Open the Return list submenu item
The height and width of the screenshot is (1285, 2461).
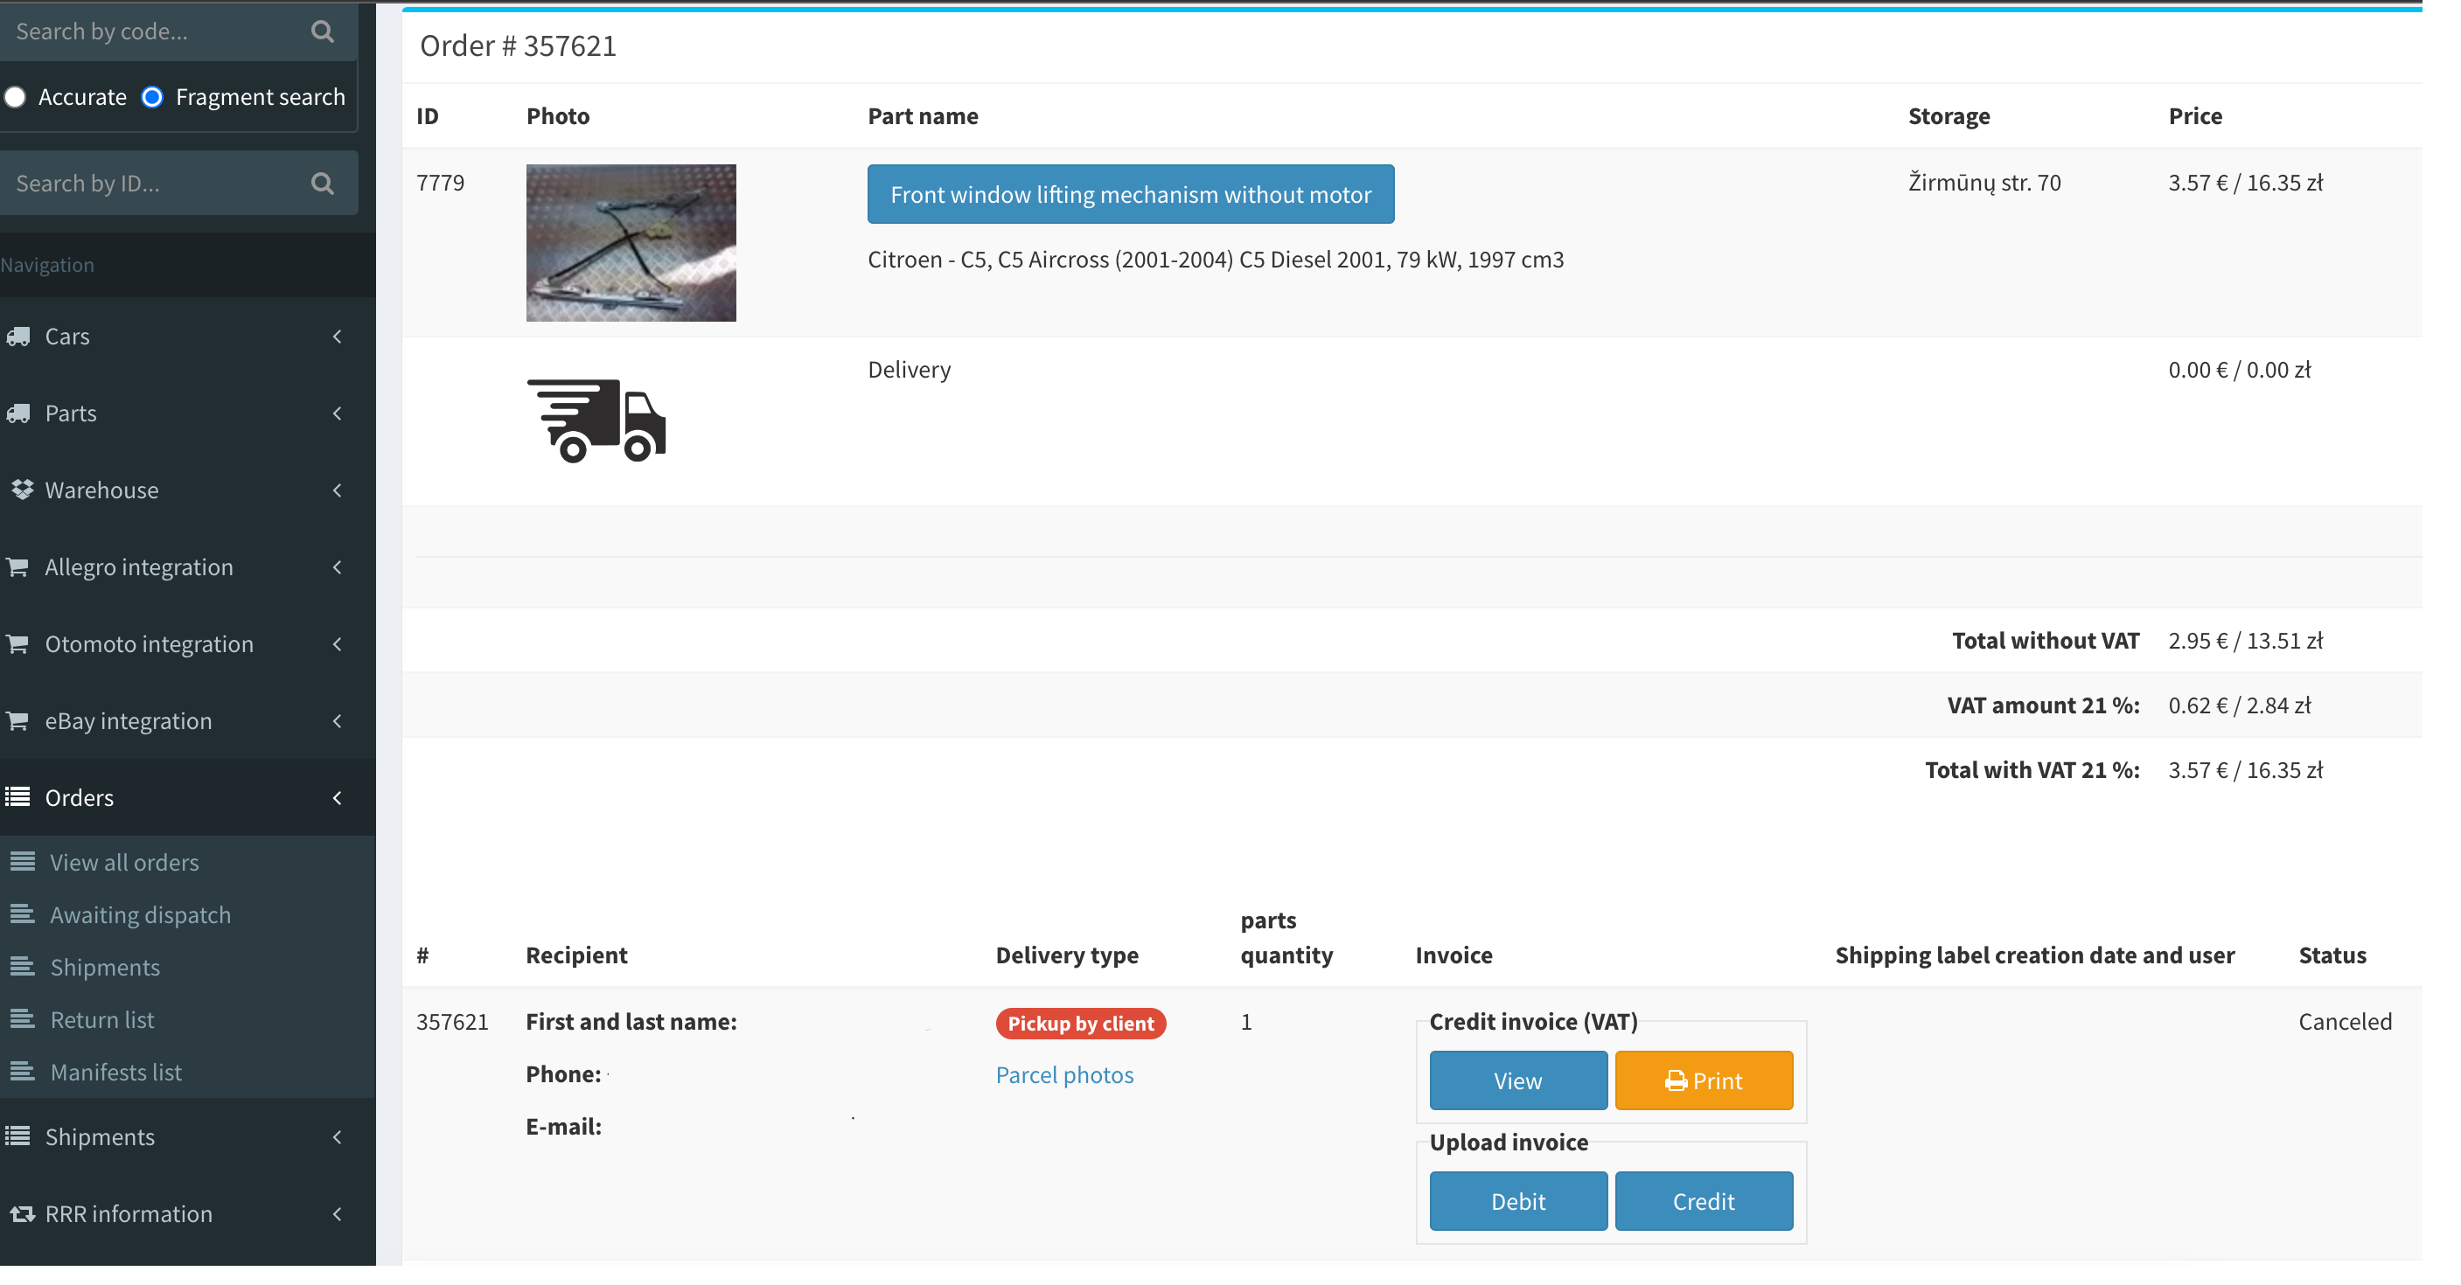tap(101, 1019)
